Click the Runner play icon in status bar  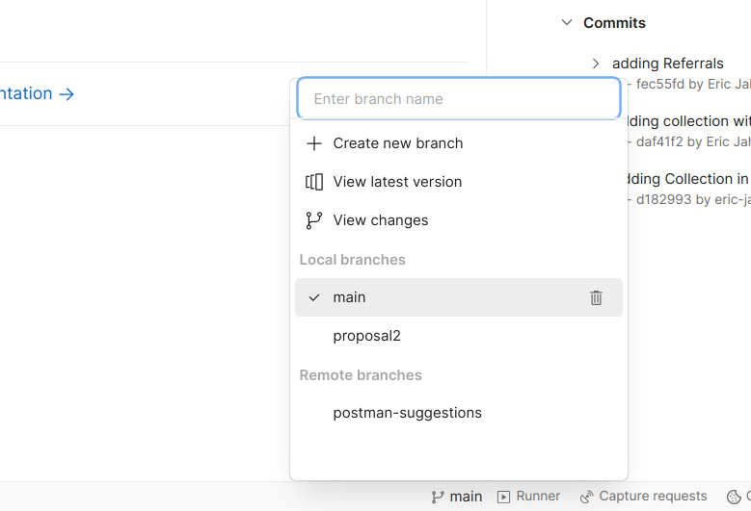tap(504, 497)
